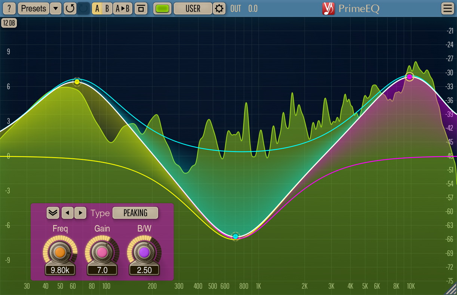The width and height of the screenshot is (457, 295).
Task: Toggle the green bypass LED button
Action: pyautogui.click(x=162, y=8)
